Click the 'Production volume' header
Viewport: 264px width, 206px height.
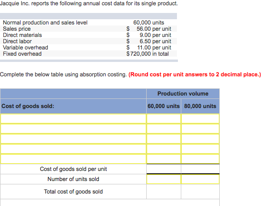pyautogui.click(x=183, y=94)
